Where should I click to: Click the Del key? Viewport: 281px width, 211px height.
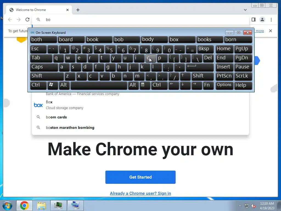click(x=209, y=58)
